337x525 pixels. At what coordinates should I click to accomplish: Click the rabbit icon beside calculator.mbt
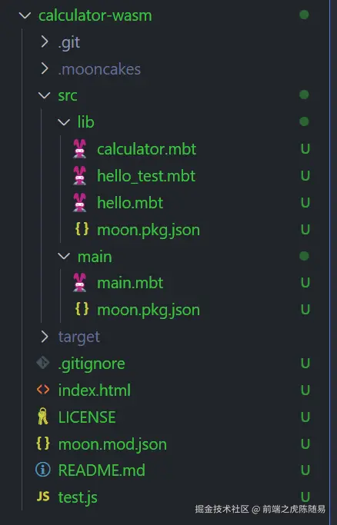(80, 148)
